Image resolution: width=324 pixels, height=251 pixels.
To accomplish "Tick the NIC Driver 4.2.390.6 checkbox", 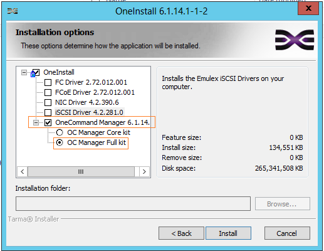I will (x=48, y=102).
